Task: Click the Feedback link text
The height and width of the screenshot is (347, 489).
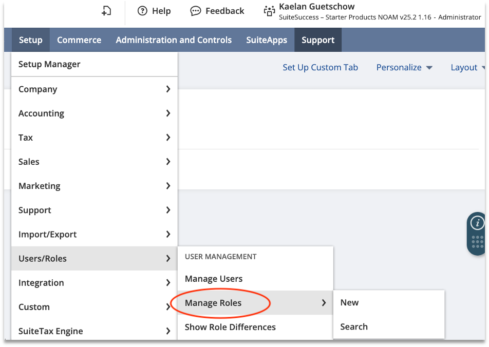Action: (225, 11)
